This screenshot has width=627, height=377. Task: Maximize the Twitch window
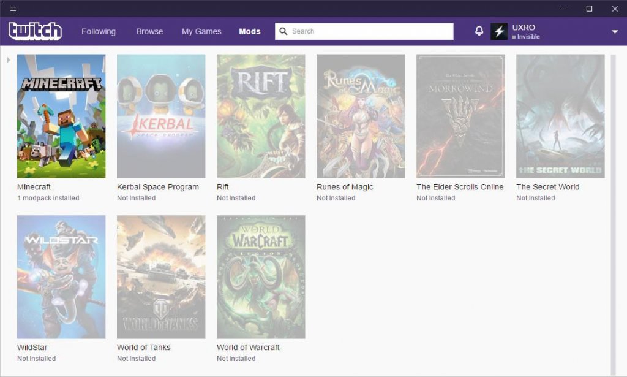coord(589,9)
